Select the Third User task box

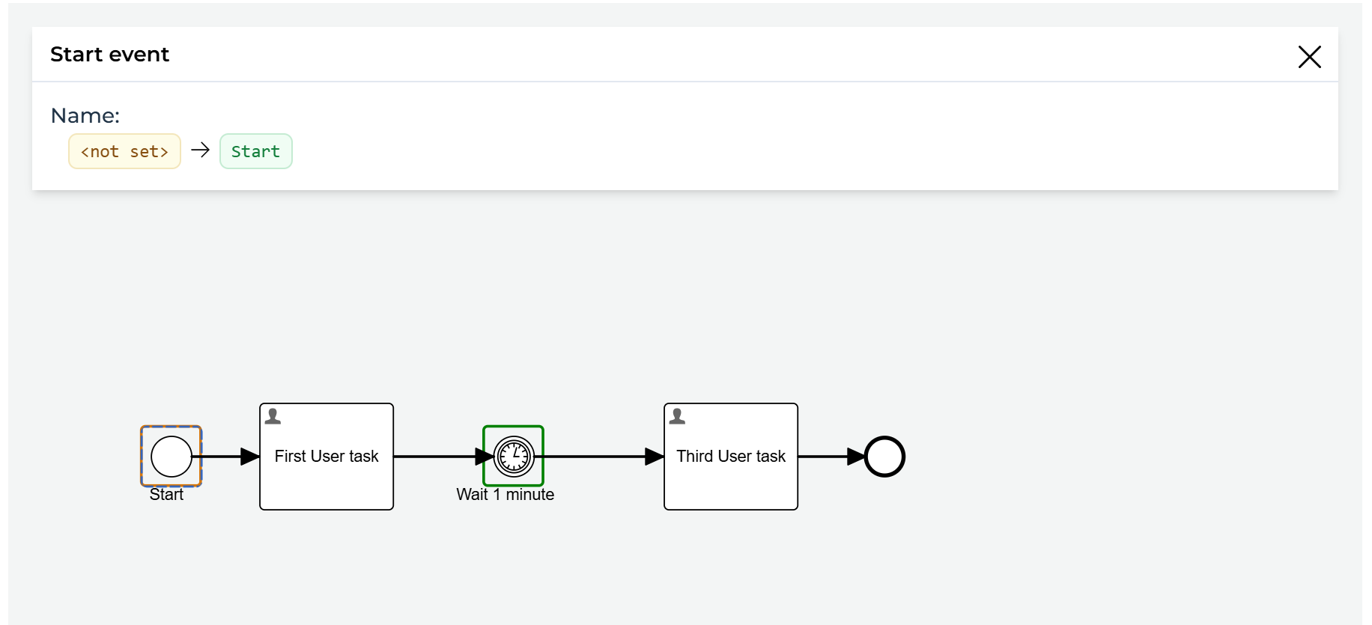click(x=731, y=456)
